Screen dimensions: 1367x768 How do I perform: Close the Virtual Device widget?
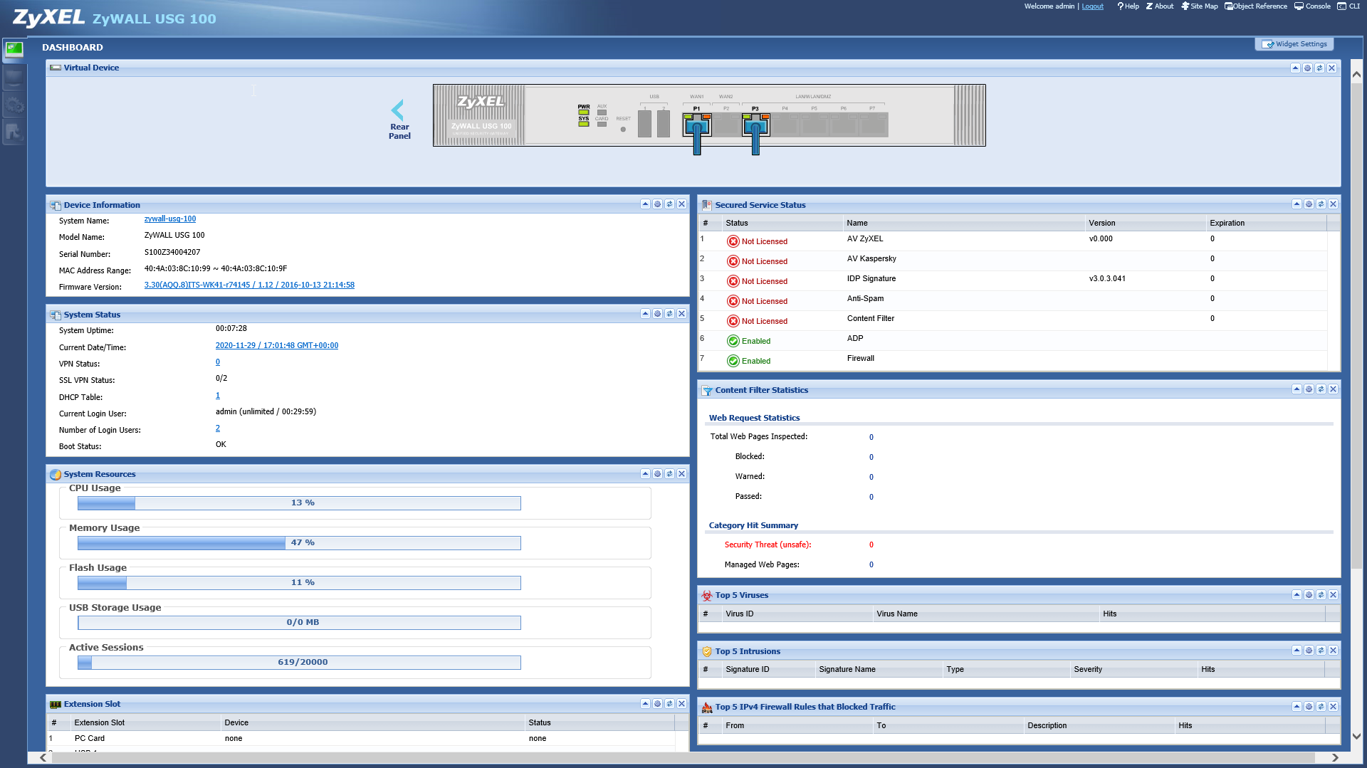(x=1331, y=68)
